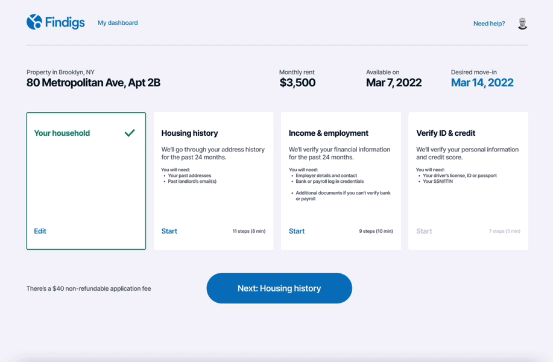Start the Housing history section
The height and width of the screenshot is (362, 553).
[169, 231]
